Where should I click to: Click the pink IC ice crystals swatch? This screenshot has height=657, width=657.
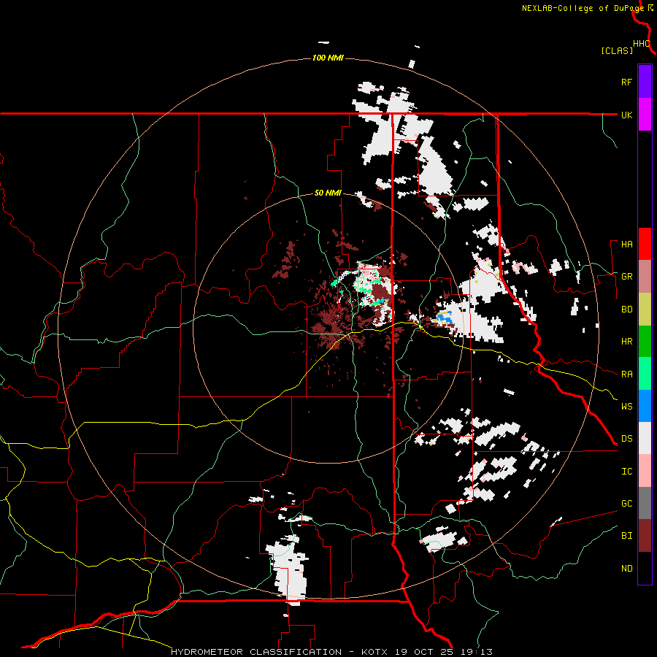click(x=645, y=471)
